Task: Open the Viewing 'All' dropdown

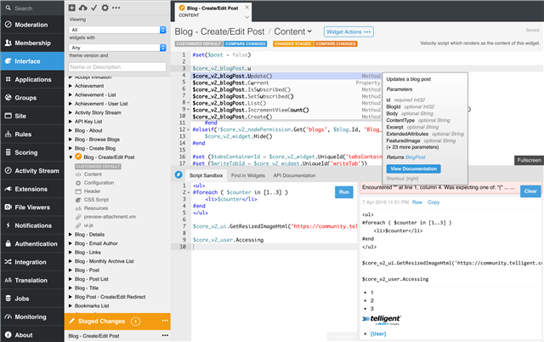Action: coord(117,30)
